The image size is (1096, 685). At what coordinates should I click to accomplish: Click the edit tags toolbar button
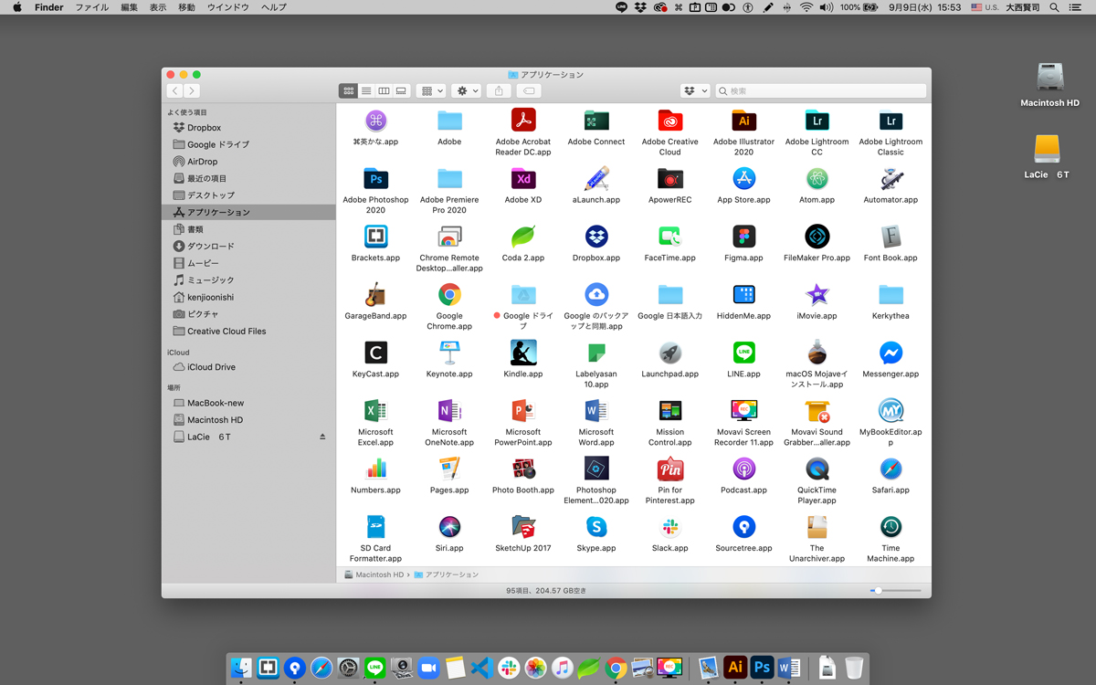point(529,90)
